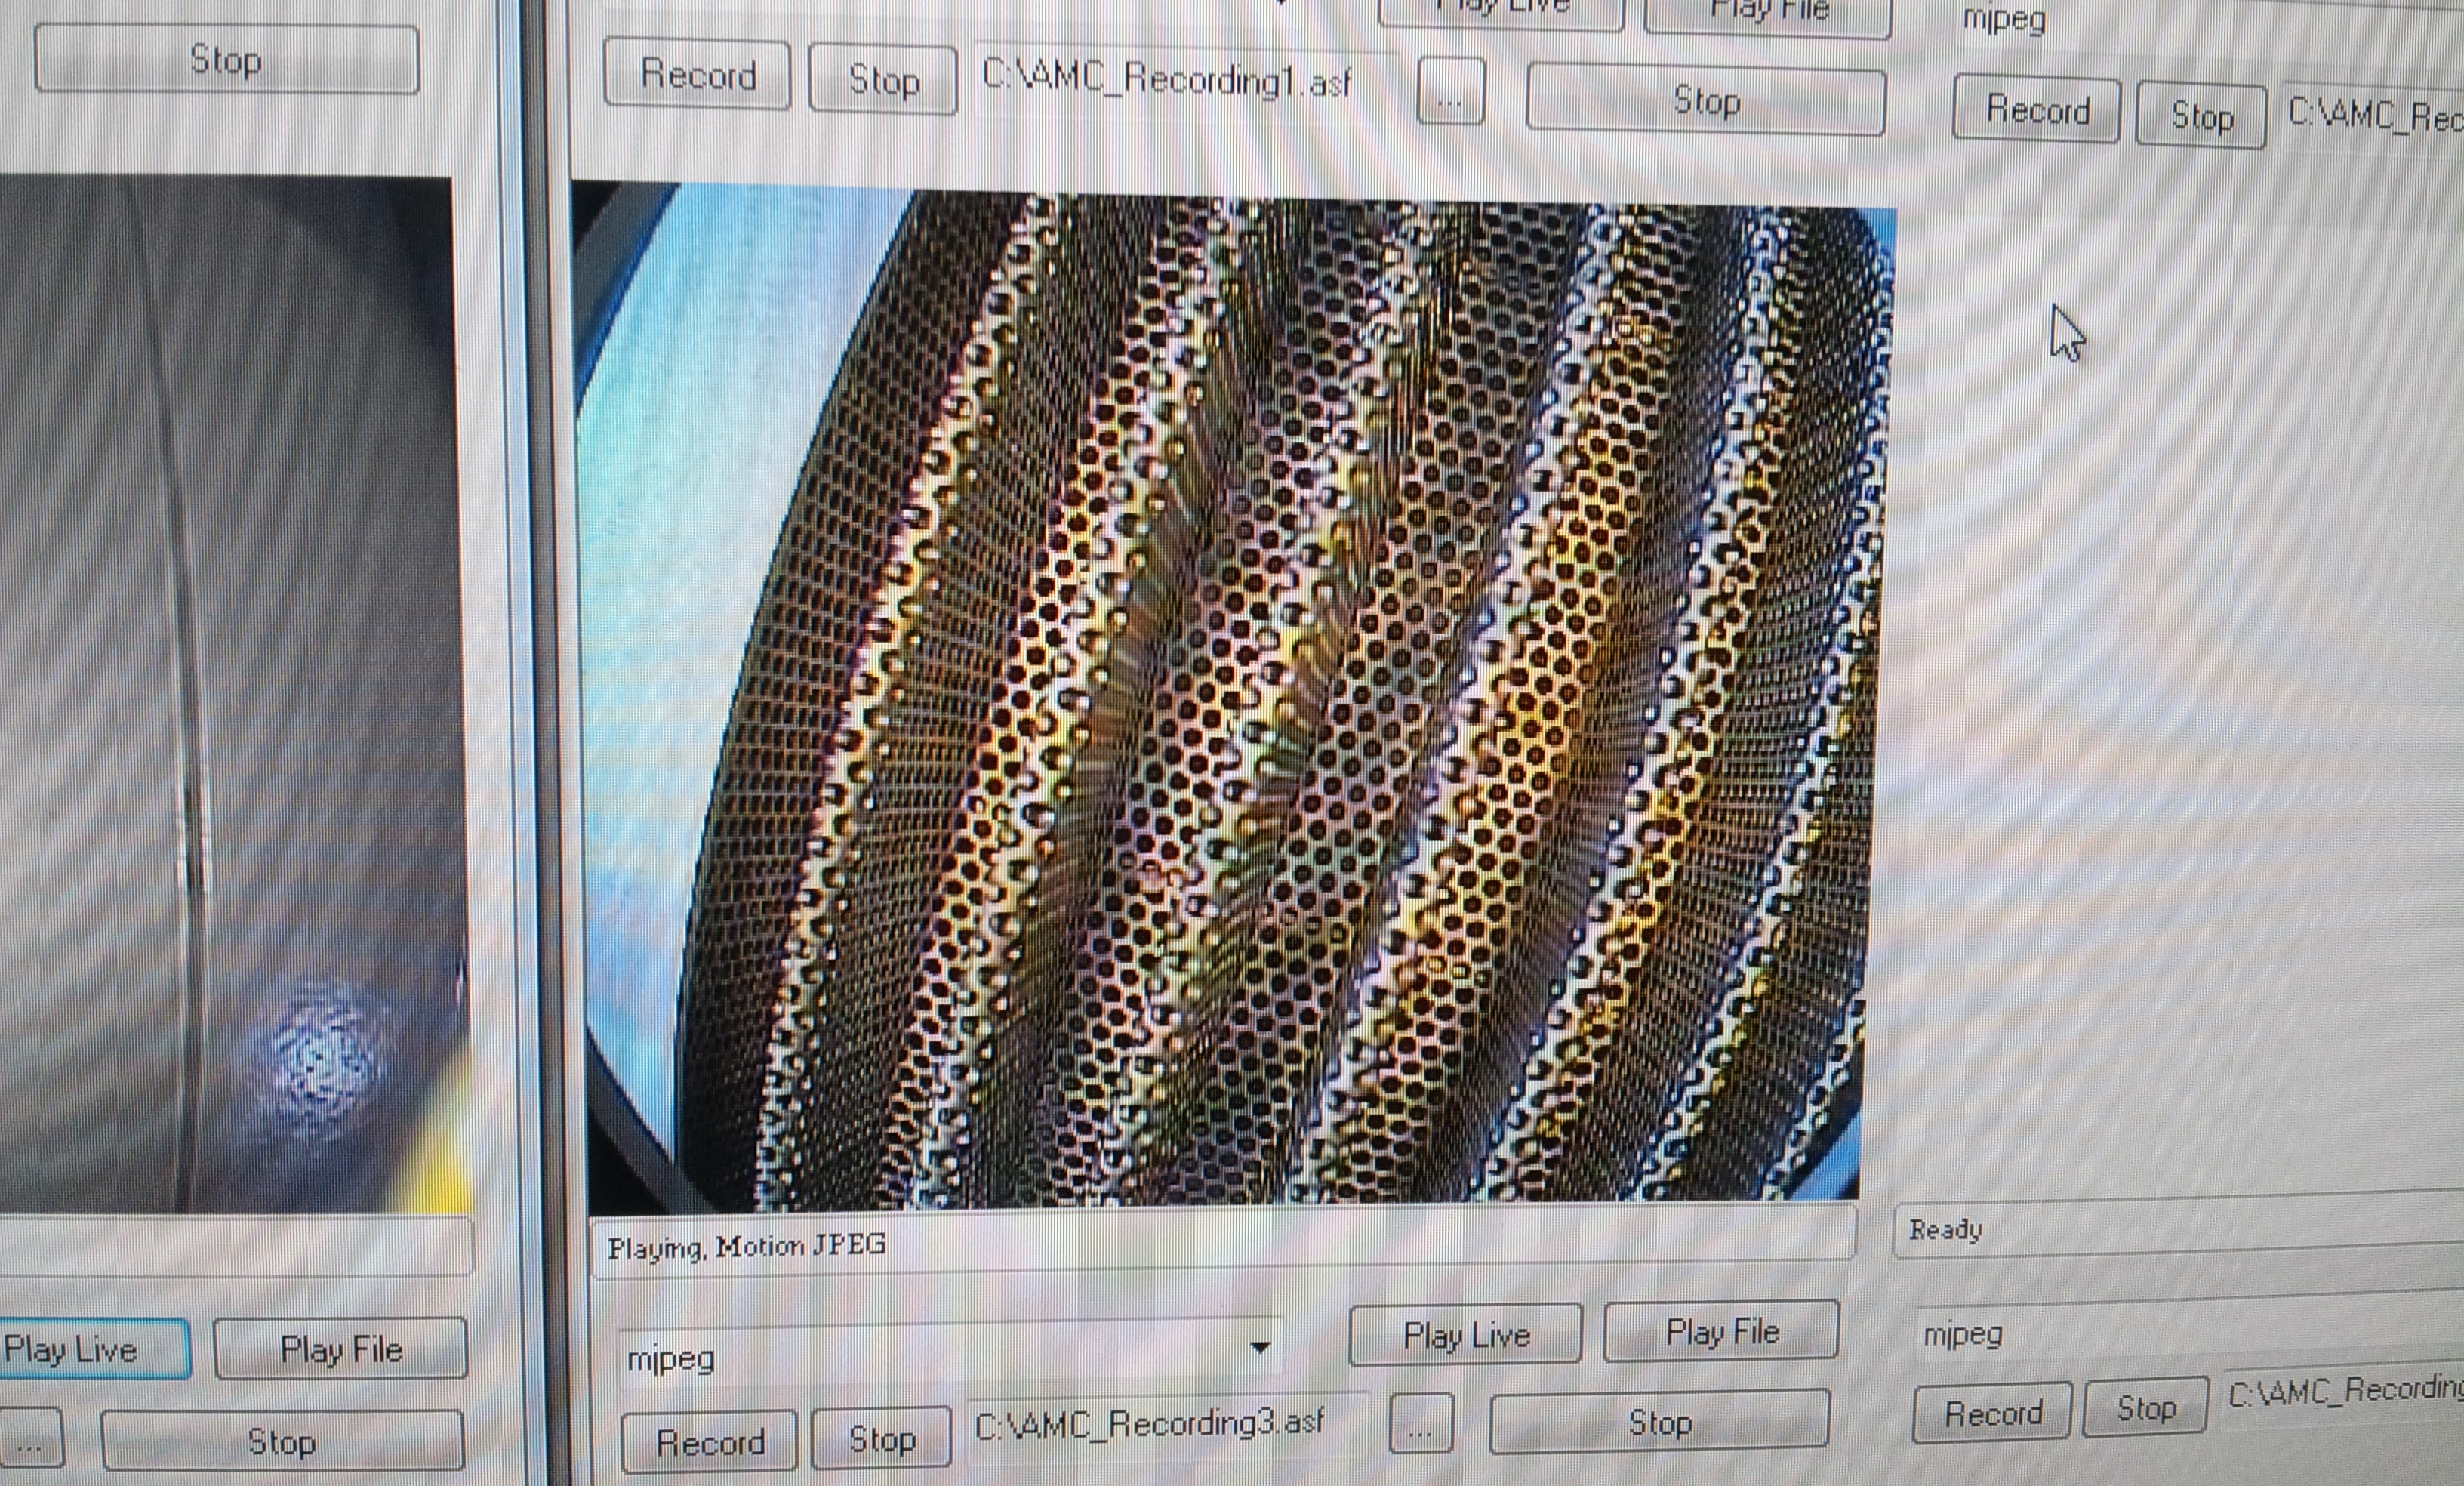Expand mjpeg dropdown arrow below Playing status
Viewport: 2464px width, 1486px height.
click(1260, 1347)
